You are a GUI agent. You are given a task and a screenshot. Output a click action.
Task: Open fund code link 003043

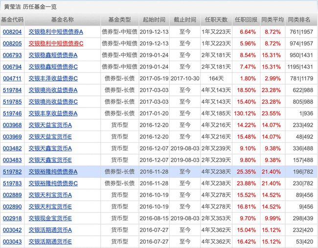click(x=12, y=242)
